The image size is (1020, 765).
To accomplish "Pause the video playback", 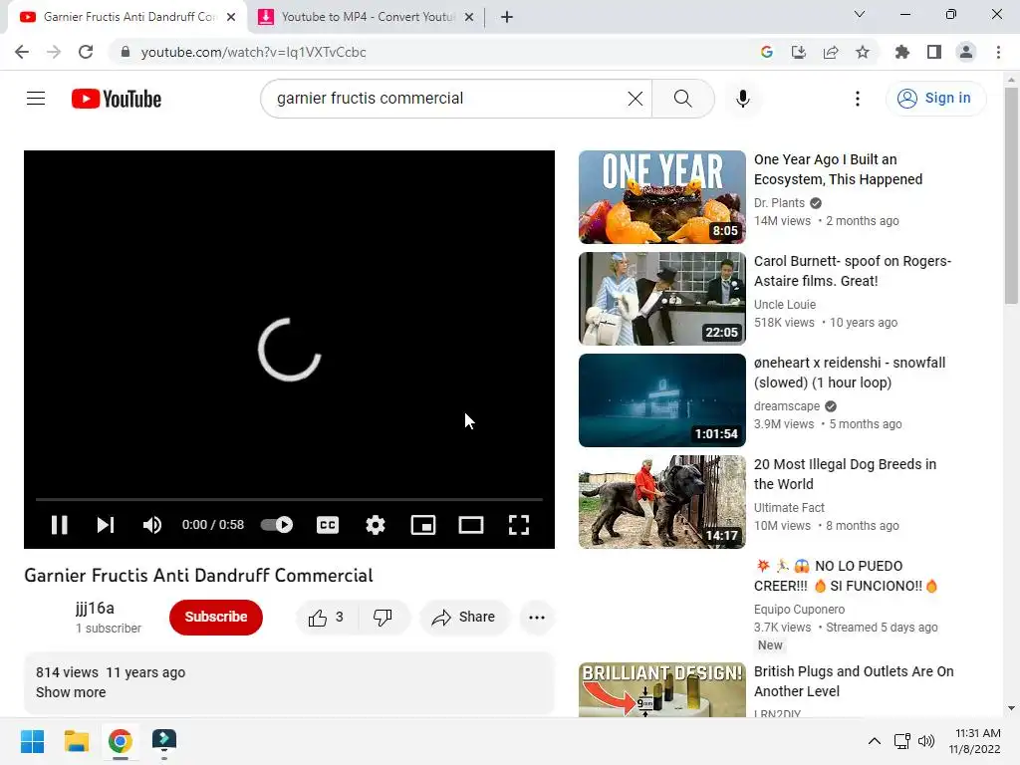I will 59,525.
